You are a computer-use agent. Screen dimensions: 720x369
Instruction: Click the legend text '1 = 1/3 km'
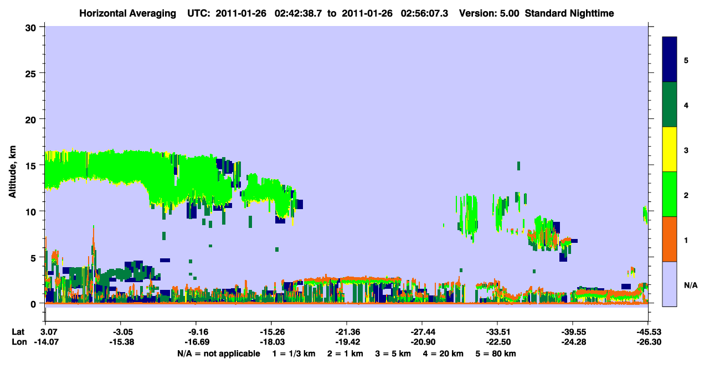click(x=292, y=354)
